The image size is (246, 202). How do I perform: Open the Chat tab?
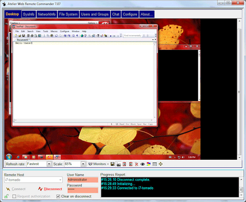click(116, 14)
